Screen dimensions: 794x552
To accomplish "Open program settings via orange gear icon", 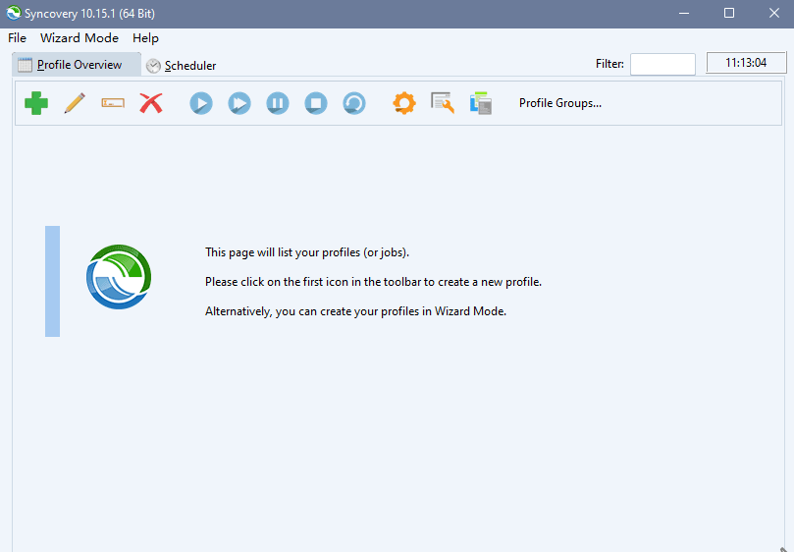I will (404, 103).
